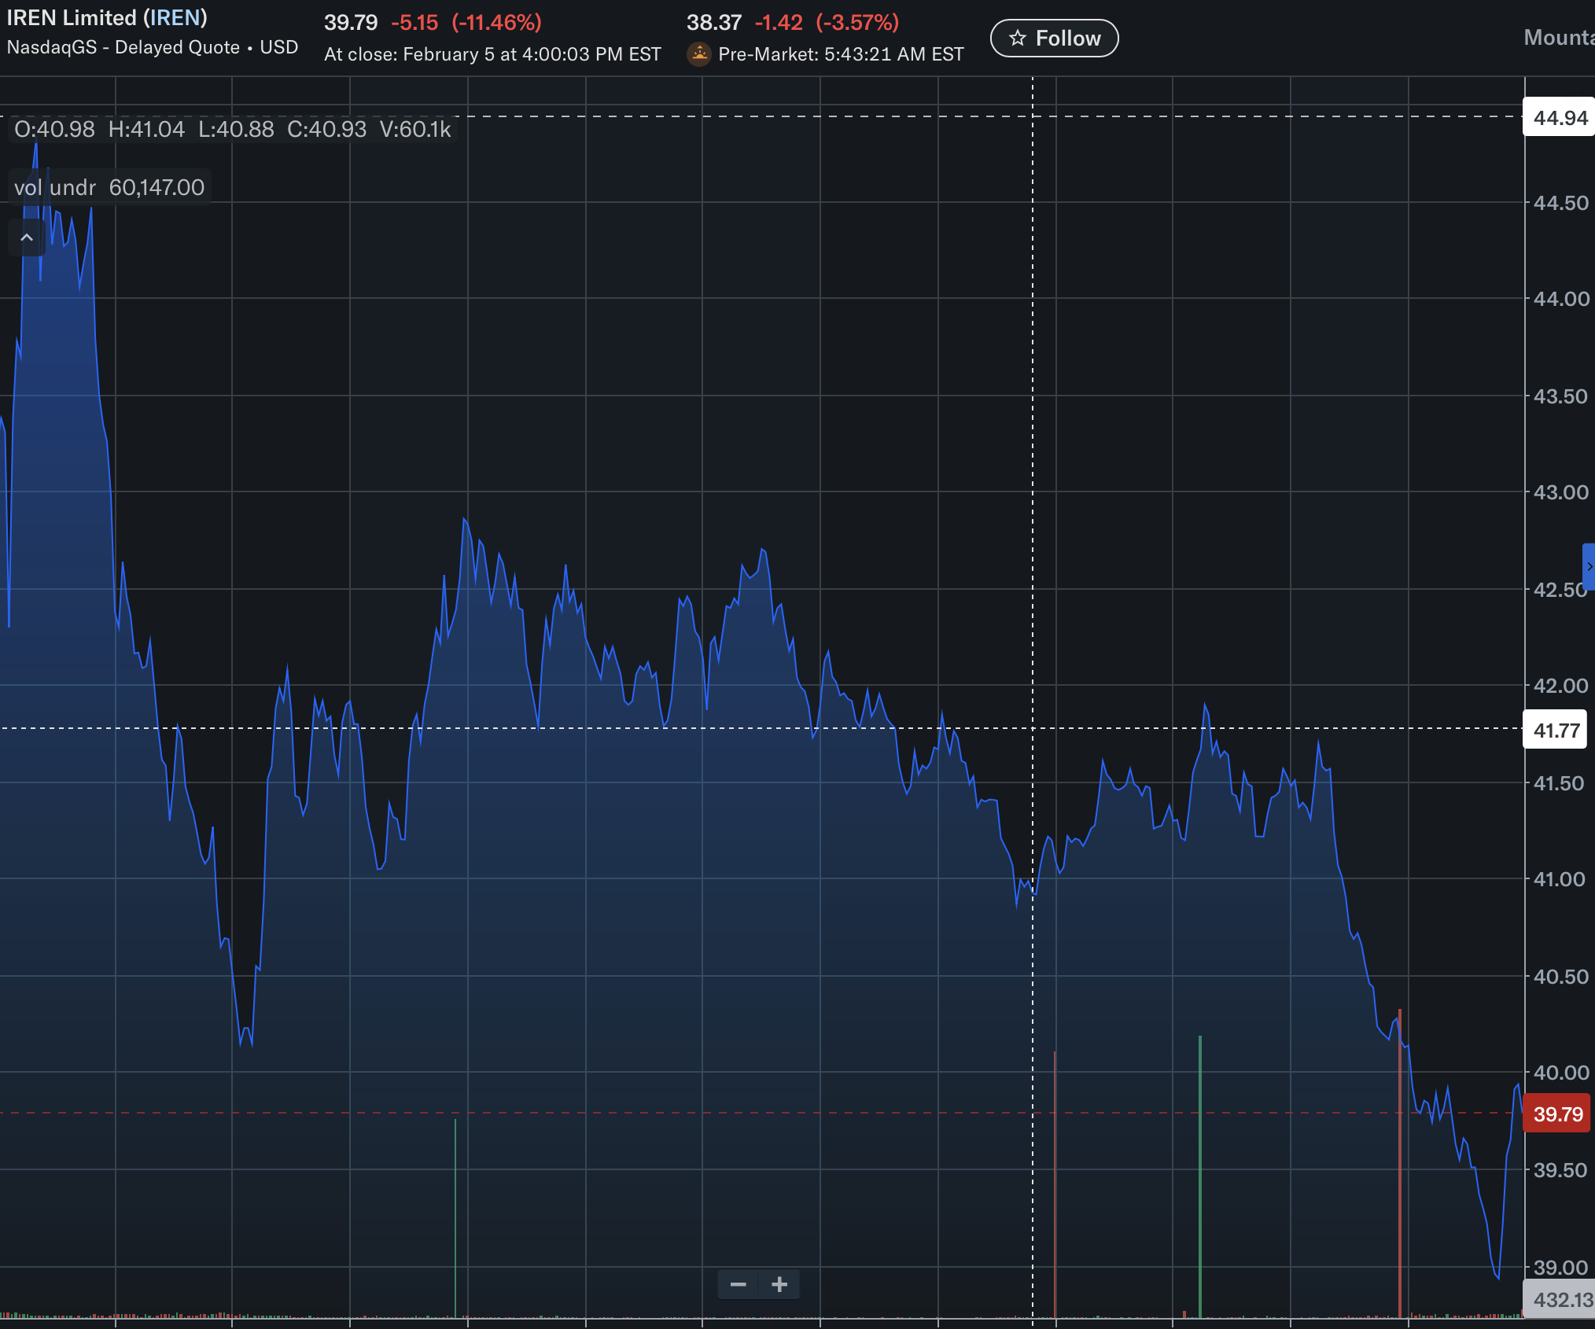Click the tall green volume bar on left
Viewport: 1595px width, 1329px height.
coord(455,1219)
